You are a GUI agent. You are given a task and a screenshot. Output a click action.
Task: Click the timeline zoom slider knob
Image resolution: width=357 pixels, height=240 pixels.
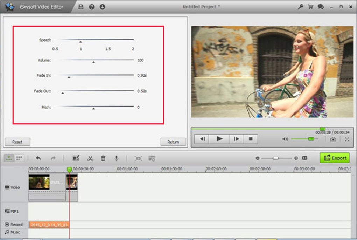coord(276,158)
